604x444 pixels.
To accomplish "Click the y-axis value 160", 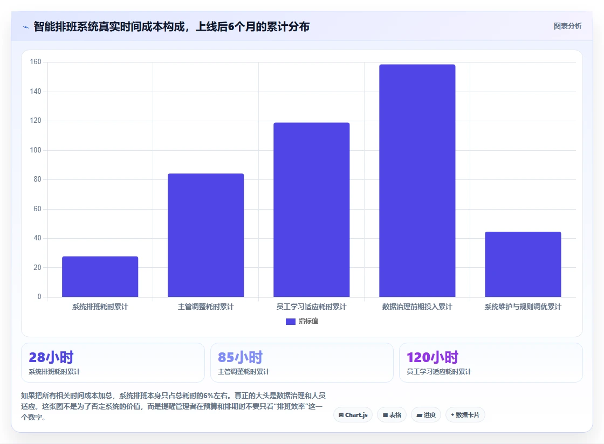I will pos(36,62).
